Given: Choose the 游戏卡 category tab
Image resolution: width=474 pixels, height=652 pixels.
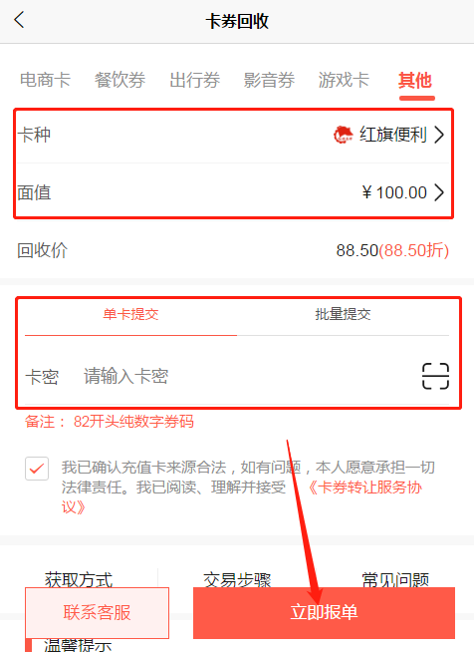Looking at the screenshot, I should point(344,80).
